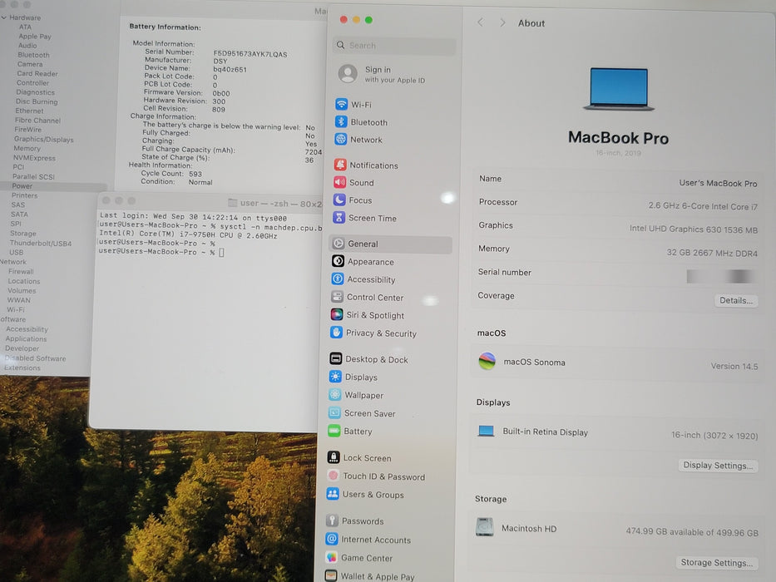Open Screen Time hourglass icon
This screenshot has height=582, width=776.
point(339,218)
